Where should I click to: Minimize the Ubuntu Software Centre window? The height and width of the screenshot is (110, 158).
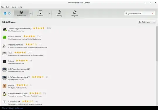pyautogui.click(x=145, y=3)
